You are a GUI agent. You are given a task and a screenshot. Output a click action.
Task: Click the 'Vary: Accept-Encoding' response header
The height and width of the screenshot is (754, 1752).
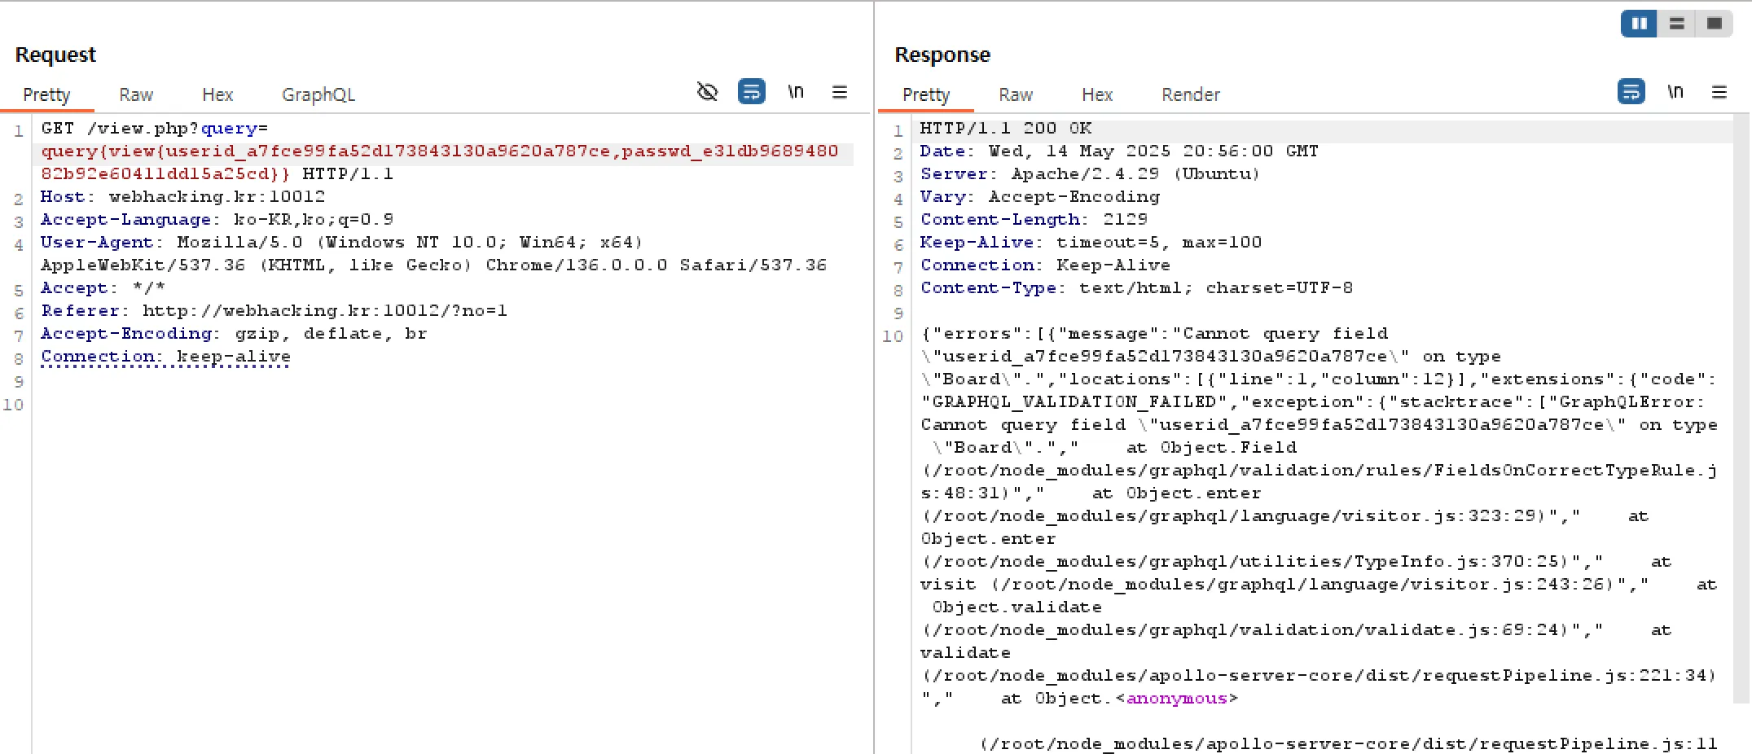(1040, 196)
